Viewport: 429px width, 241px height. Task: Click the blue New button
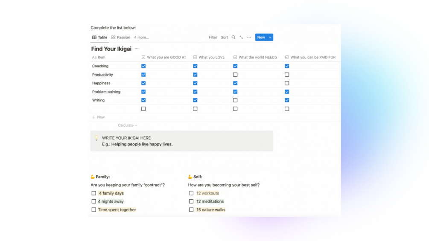[x=261, y=37]
